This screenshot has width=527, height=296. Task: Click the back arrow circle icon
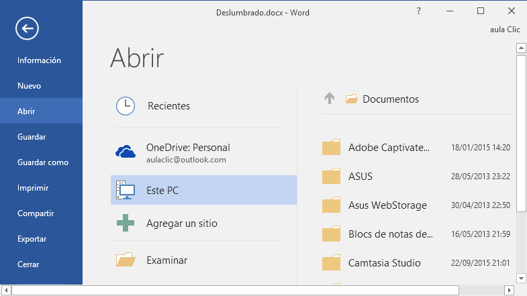(x=27, y=29)
